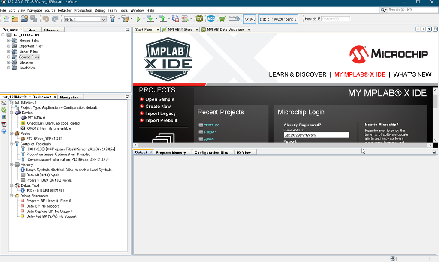This screenshot has height=262, width=439.
Task: Collapse the Debug Resources node
Action: click(x=12, y=196)
